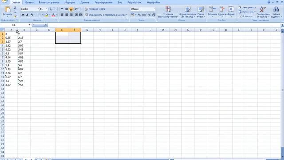The height and width of the screenshot is (160, 284).
Task: Toggle center horizontal alignment
Action: (x=67, y=15)
